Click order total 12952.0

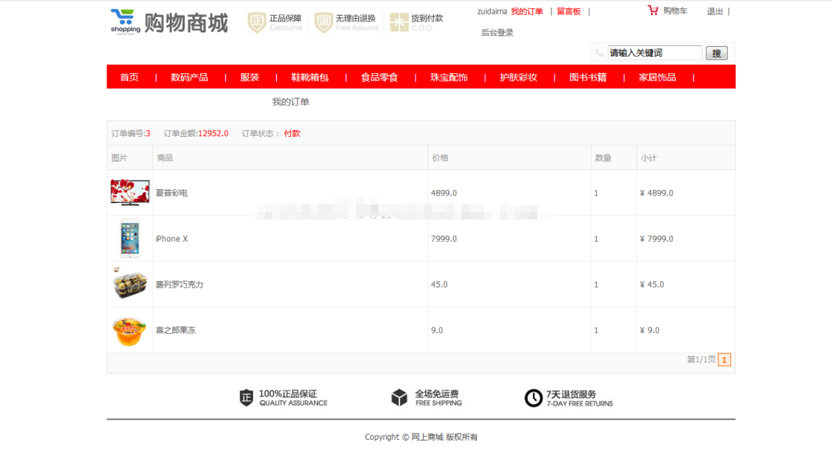pyautogui.click(x=213, y=133)
